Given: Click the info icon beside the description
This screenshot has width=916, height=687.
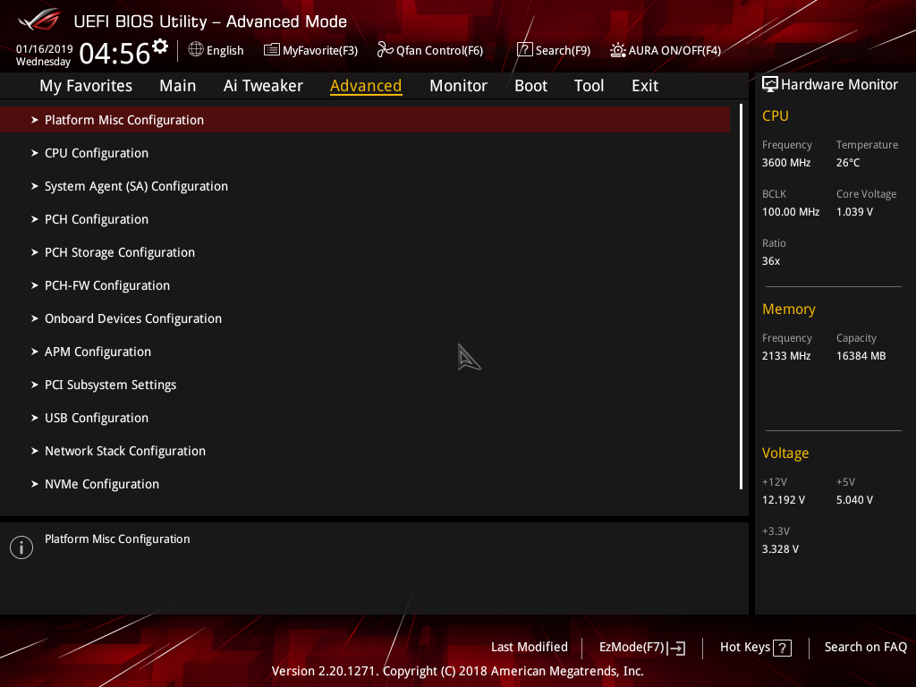Looking at the screenshot, I should point(21,547).
